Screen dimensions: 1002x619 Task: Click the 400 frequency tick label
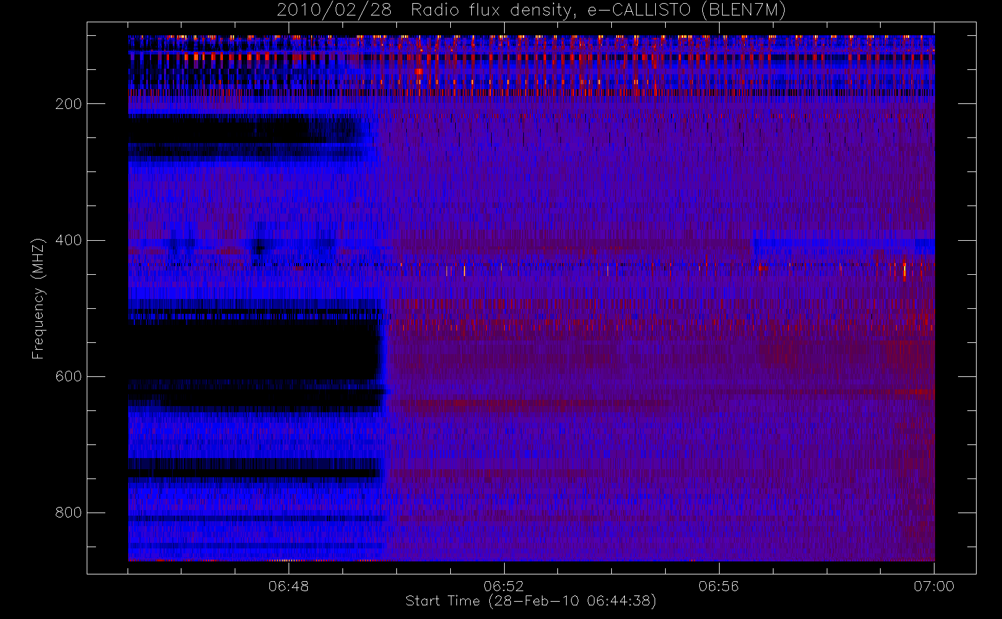pyautogui.click(x=69, y=240)
